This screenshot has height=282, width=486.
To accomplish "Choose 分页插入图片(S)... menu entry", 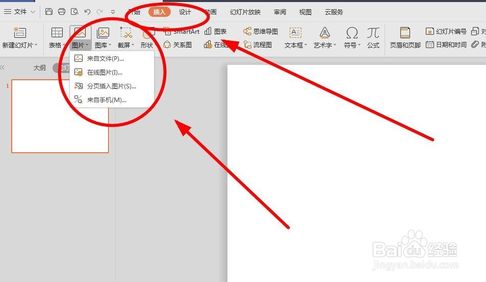I will (x=112, y=86).
